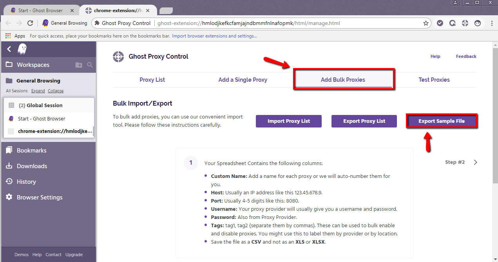Switch to the Test Proxies tab
498x262 pixels.
coord(434,80)
